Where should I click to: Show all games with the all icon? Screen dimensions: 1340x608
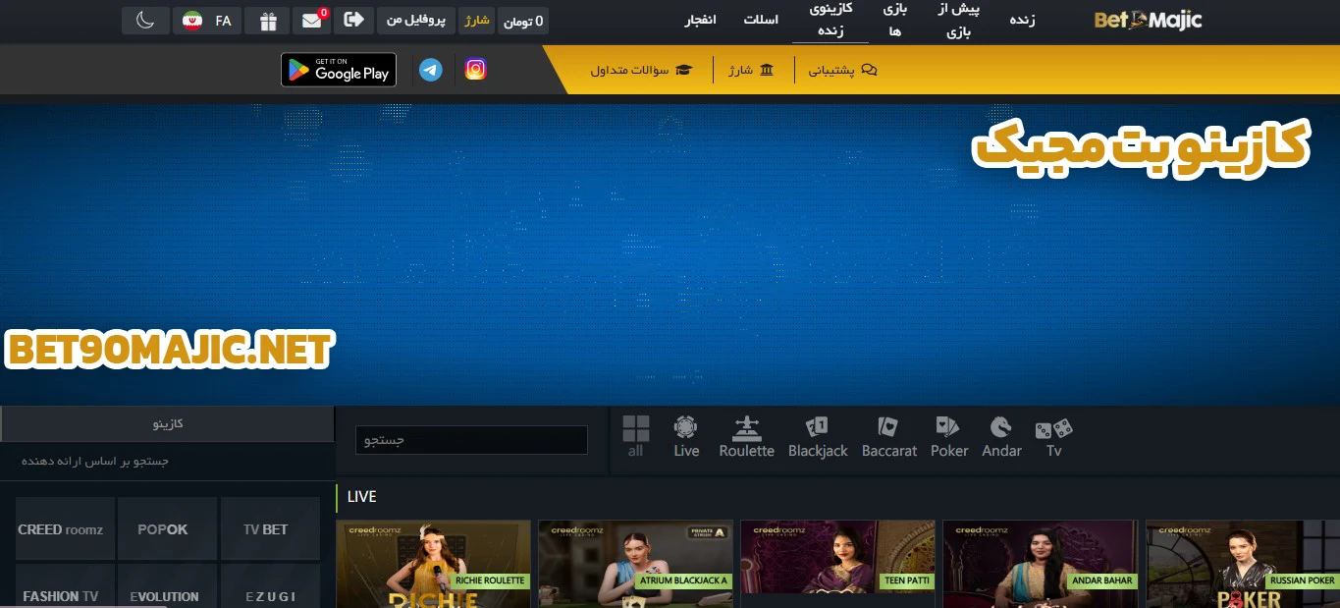635,436
